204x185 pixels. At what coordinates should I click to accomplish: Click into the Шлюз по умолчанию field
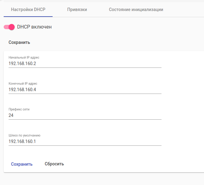coord(92,141)
